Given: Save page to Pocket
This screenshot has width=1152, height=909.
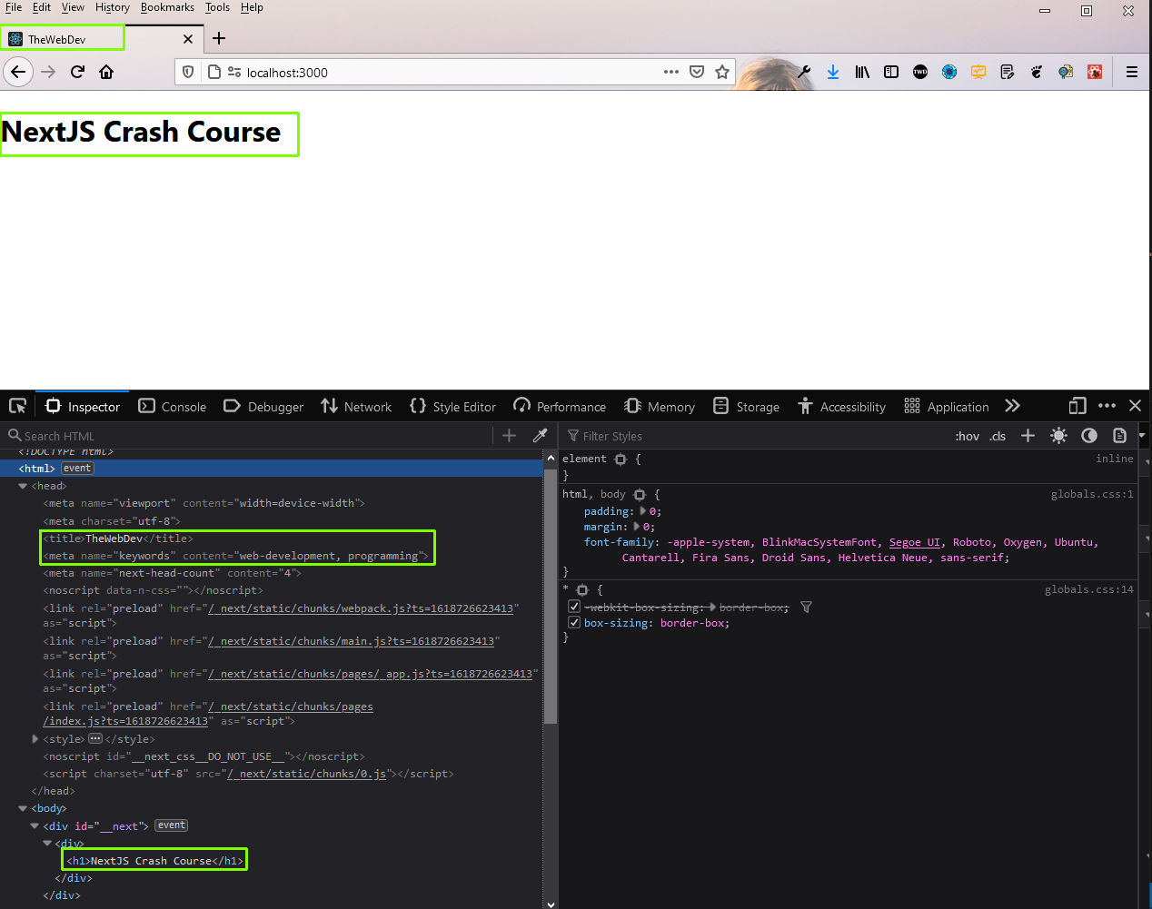Looking at the screenshot, I should click(x=697, y=72).
